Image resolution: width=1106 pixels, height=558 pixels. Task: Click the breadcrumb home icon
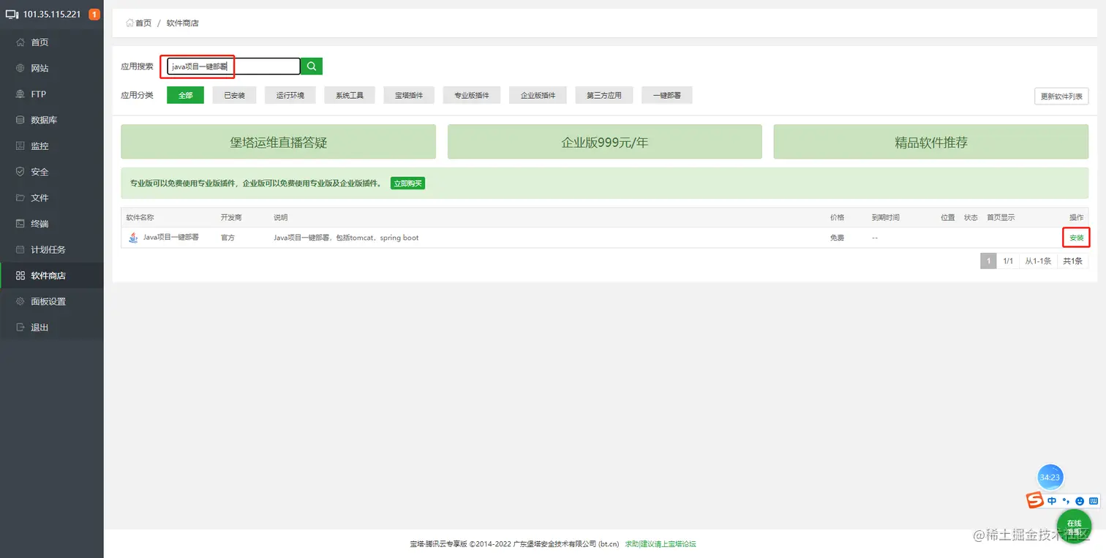point(130,23)
